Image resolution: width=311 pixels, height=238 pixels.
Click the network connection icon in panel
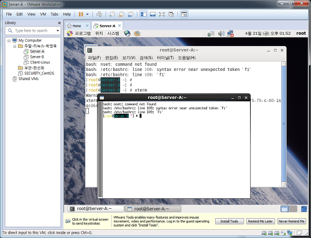coord(230,34)
